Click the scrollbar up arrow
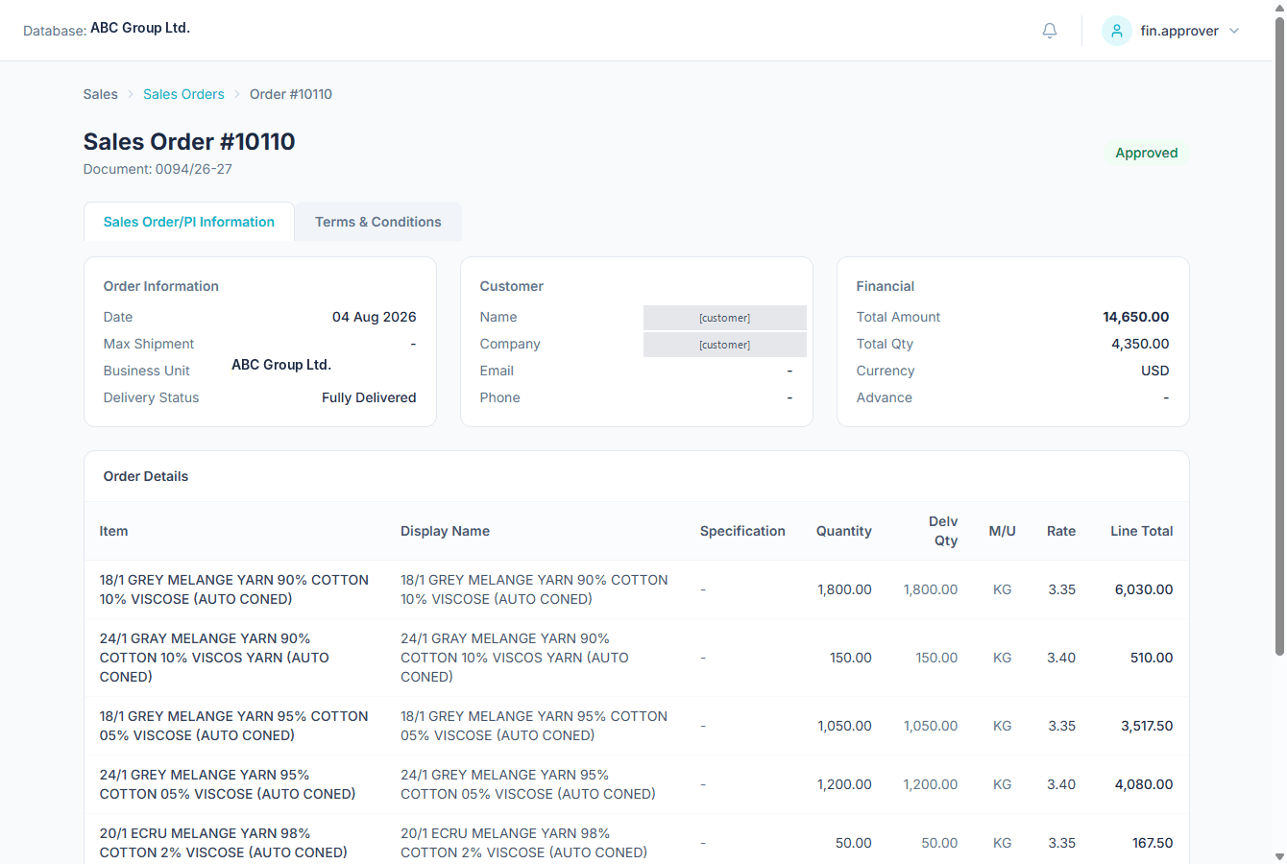This screenshot has width=1287, height=864. pos(1279,7)
